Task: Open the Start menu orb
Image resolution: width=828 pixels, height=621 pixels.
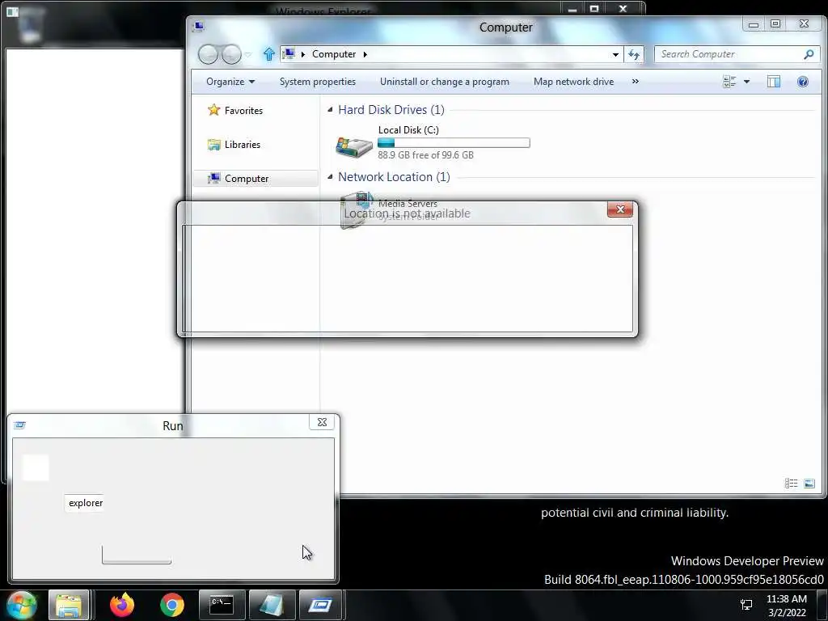Action: (21, 605)
